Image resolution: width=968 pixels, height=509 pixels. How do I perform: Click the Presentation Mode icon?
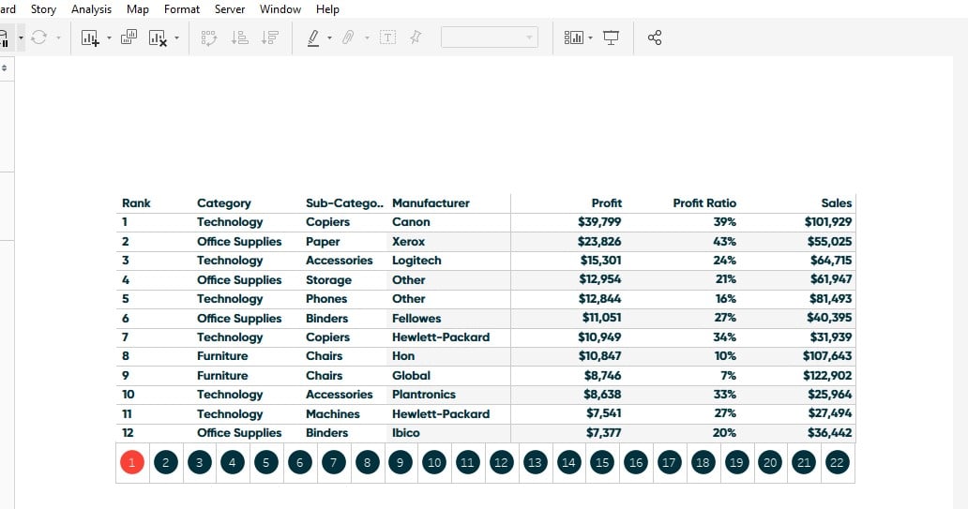point(611,37)
